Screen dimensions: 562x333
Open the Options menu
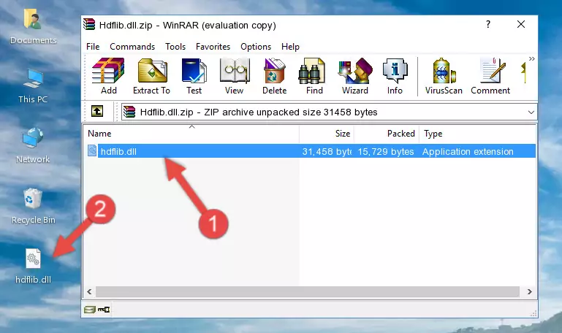point(256,47)
